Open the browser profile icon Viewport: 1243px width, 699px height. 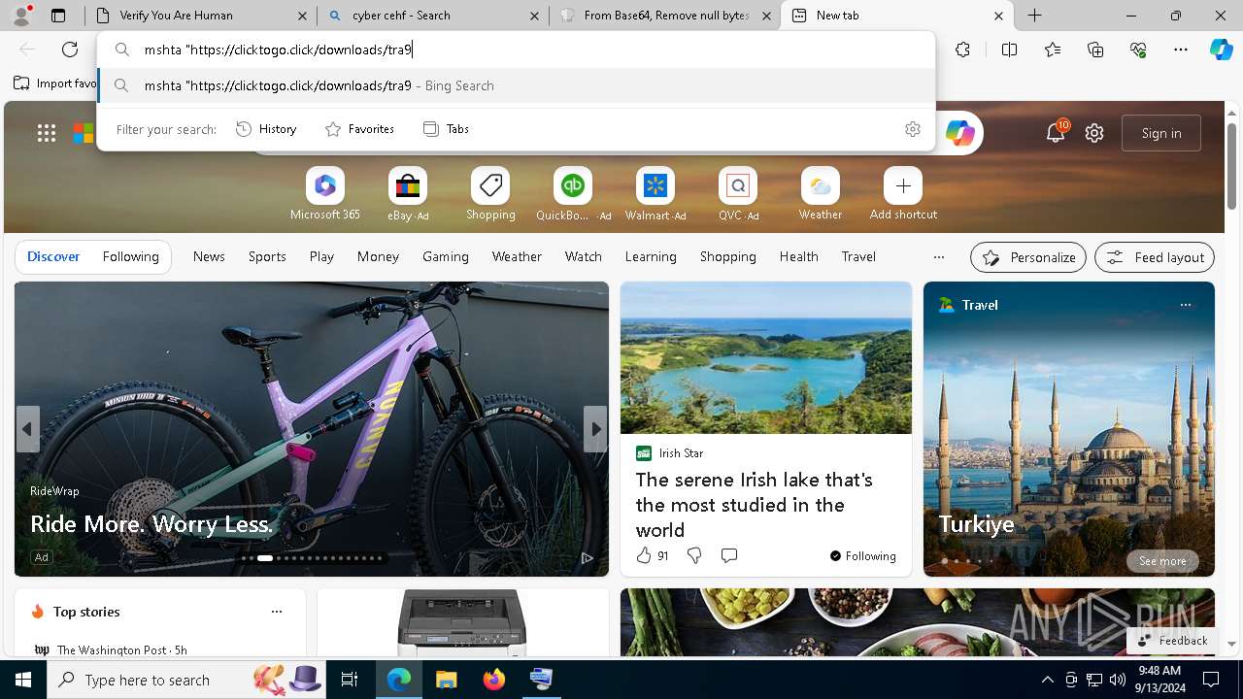21,16
